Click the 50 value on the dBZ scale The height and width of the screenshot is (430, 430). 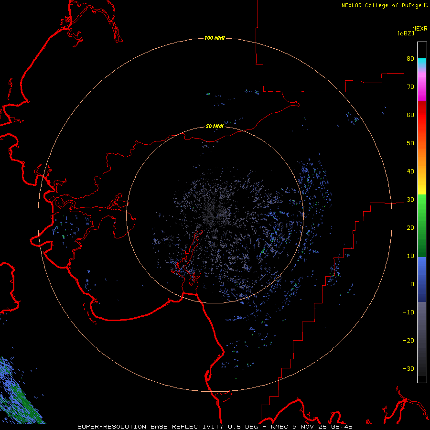tap(410, 143)
